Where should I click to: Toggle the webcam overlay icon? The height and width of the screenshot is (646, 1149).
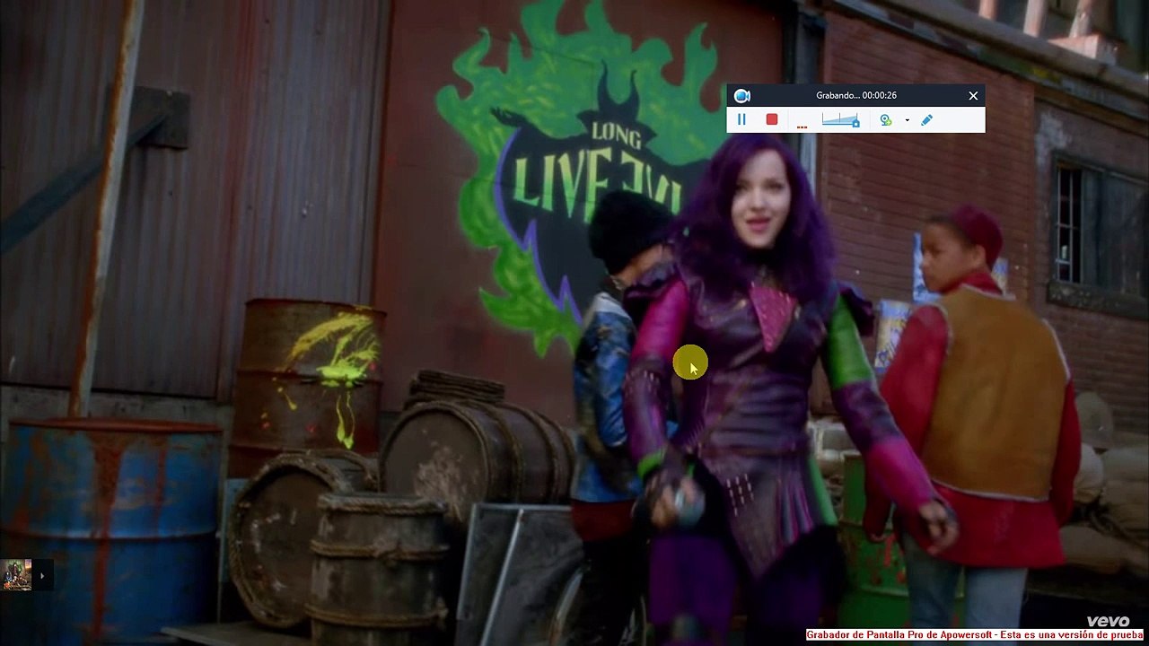pos(886,119)
